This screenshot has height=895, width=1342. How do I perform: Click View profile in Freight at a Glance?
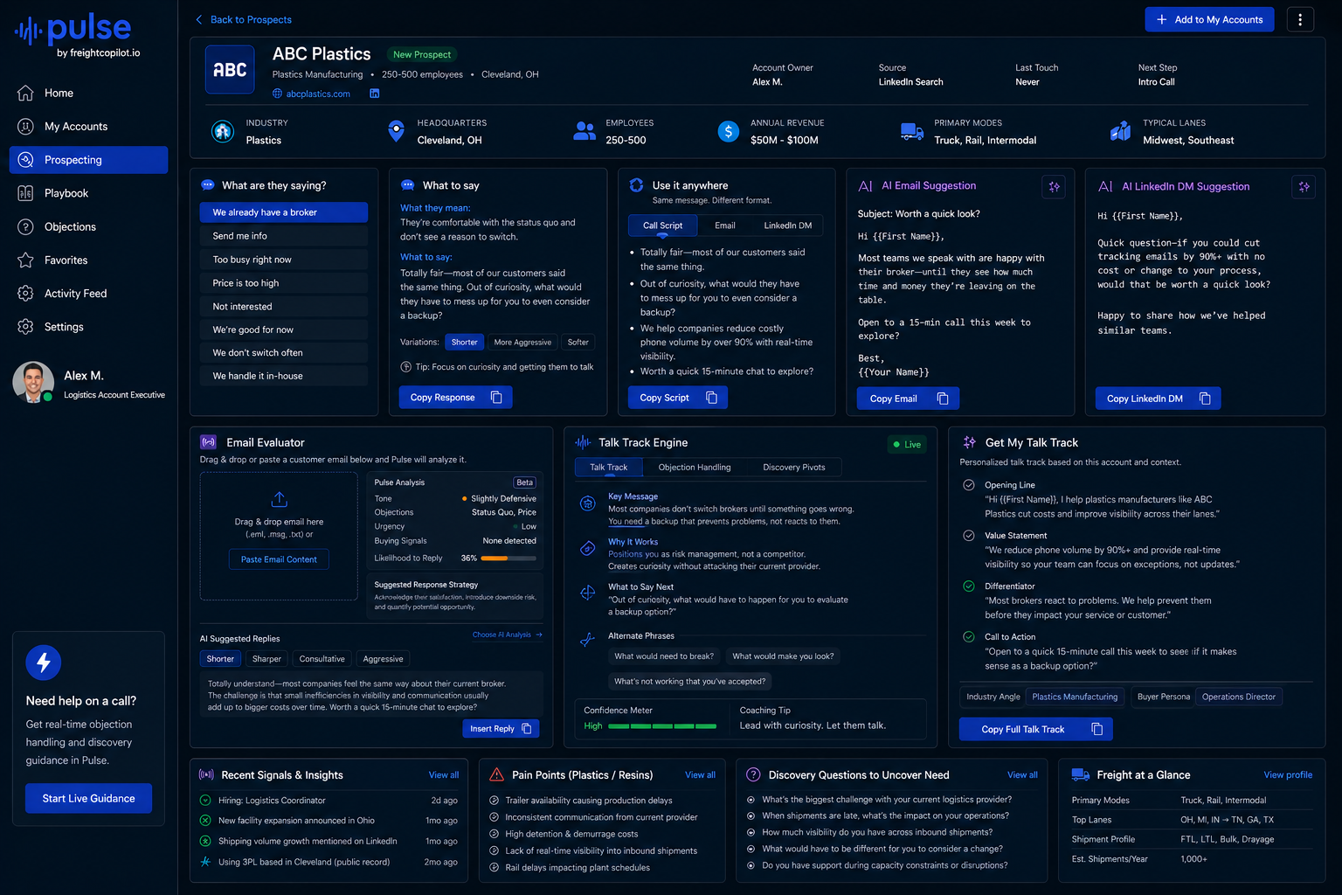1288,775
